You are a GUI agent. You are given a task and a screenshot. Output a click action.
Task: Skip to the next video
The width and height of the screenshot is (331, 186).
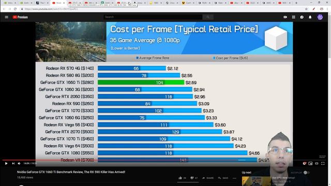(x=13, y=163)
